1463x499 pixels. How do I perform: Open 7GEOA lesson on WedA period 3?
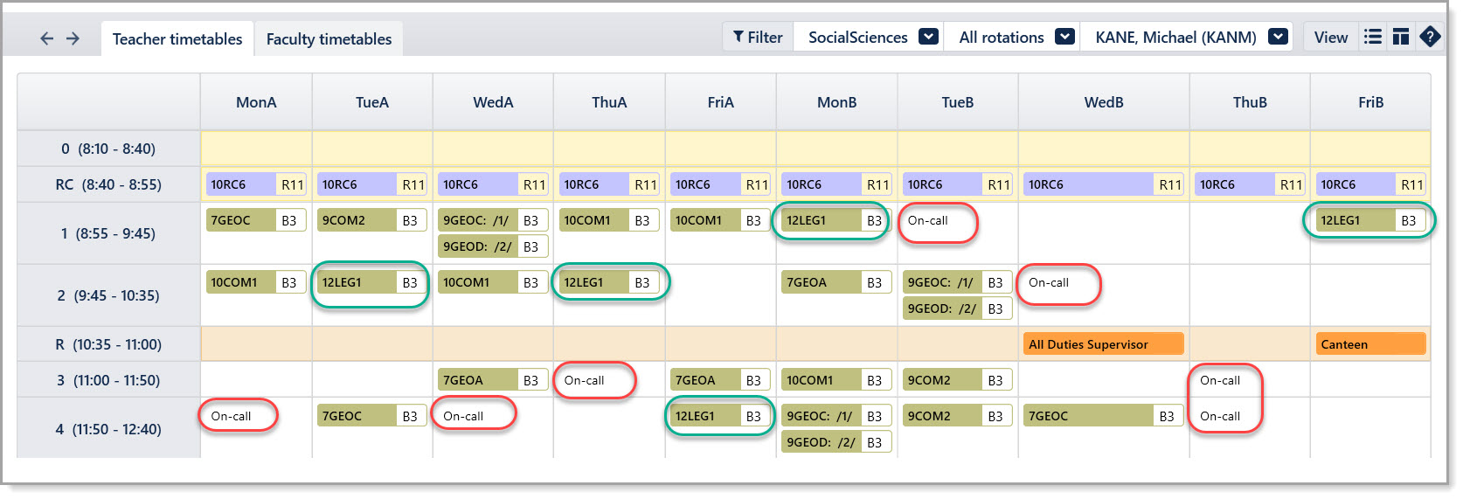click(493, 380)
